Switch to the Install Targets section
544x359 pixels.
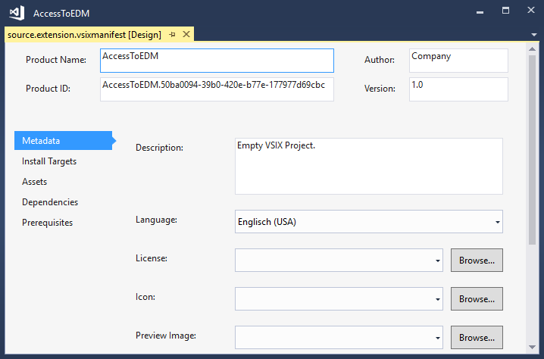49,161
